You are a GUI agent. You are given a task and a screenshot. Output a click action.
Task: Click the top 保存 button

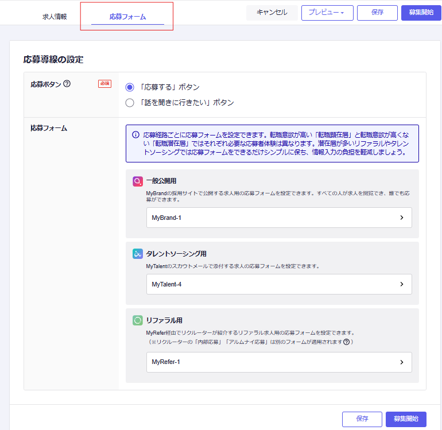tap(377, 13)
